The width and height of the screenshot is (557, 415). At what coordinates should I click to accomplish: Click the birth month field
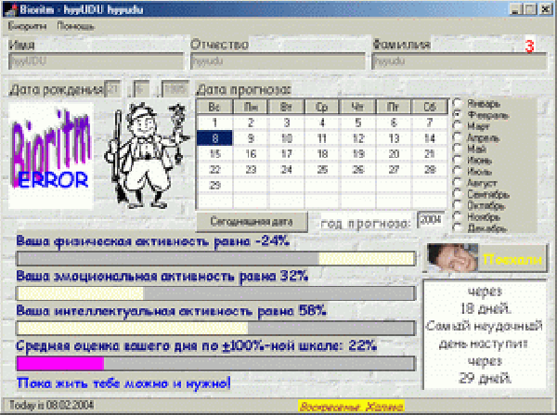(x=141, y=89)
